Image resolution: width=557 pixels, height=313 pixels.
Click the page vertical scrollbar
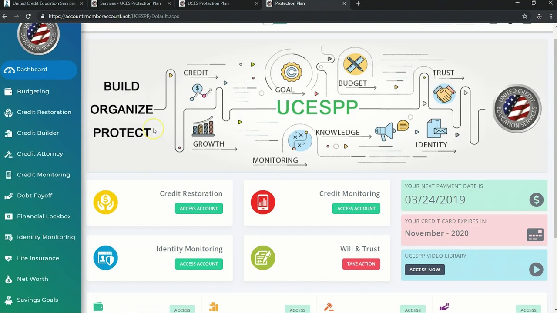tap(555, 139)
